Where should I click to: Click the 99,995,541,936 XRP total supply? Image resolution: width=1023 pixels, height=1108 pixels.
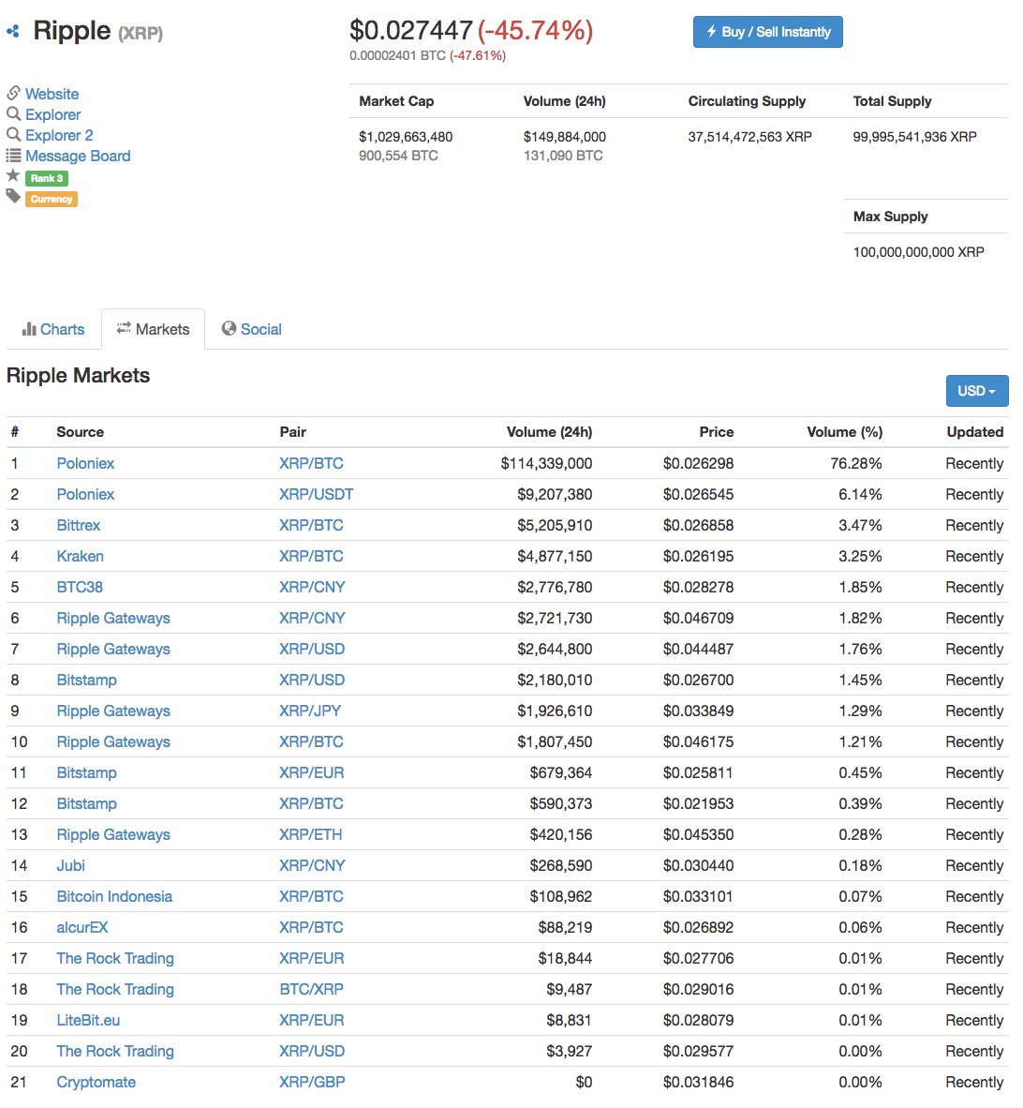[915, 137]
